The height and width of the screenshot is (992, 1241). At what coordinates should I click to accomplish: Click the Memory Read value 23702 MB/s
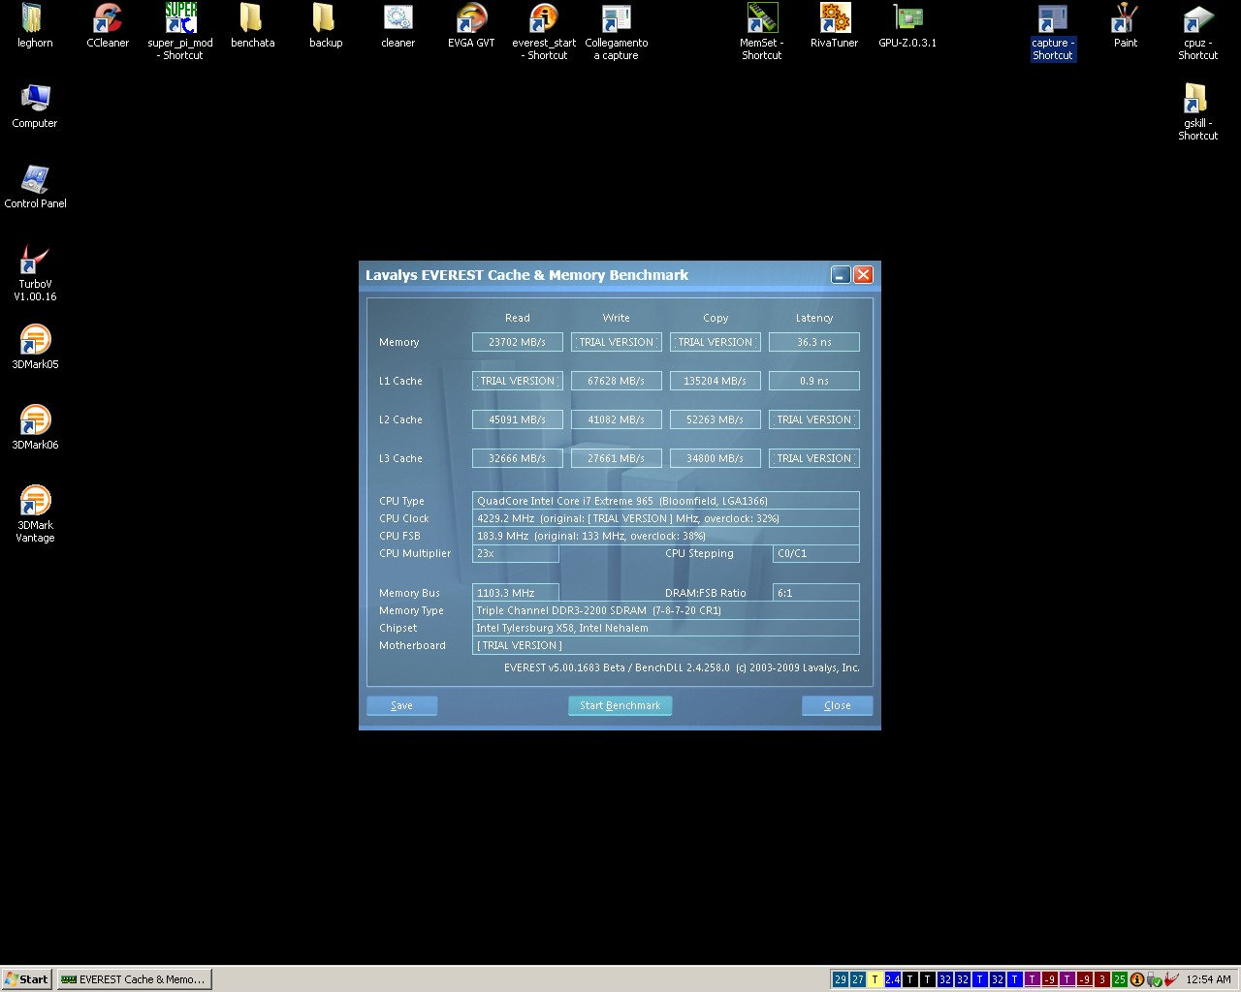coord(517,342)
